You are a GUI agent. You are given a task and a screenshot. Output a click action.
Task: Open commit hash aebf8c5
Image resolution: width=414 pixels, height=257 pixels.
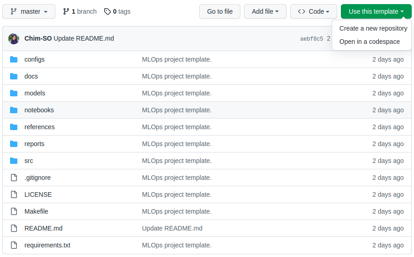(x=312, y=39)
